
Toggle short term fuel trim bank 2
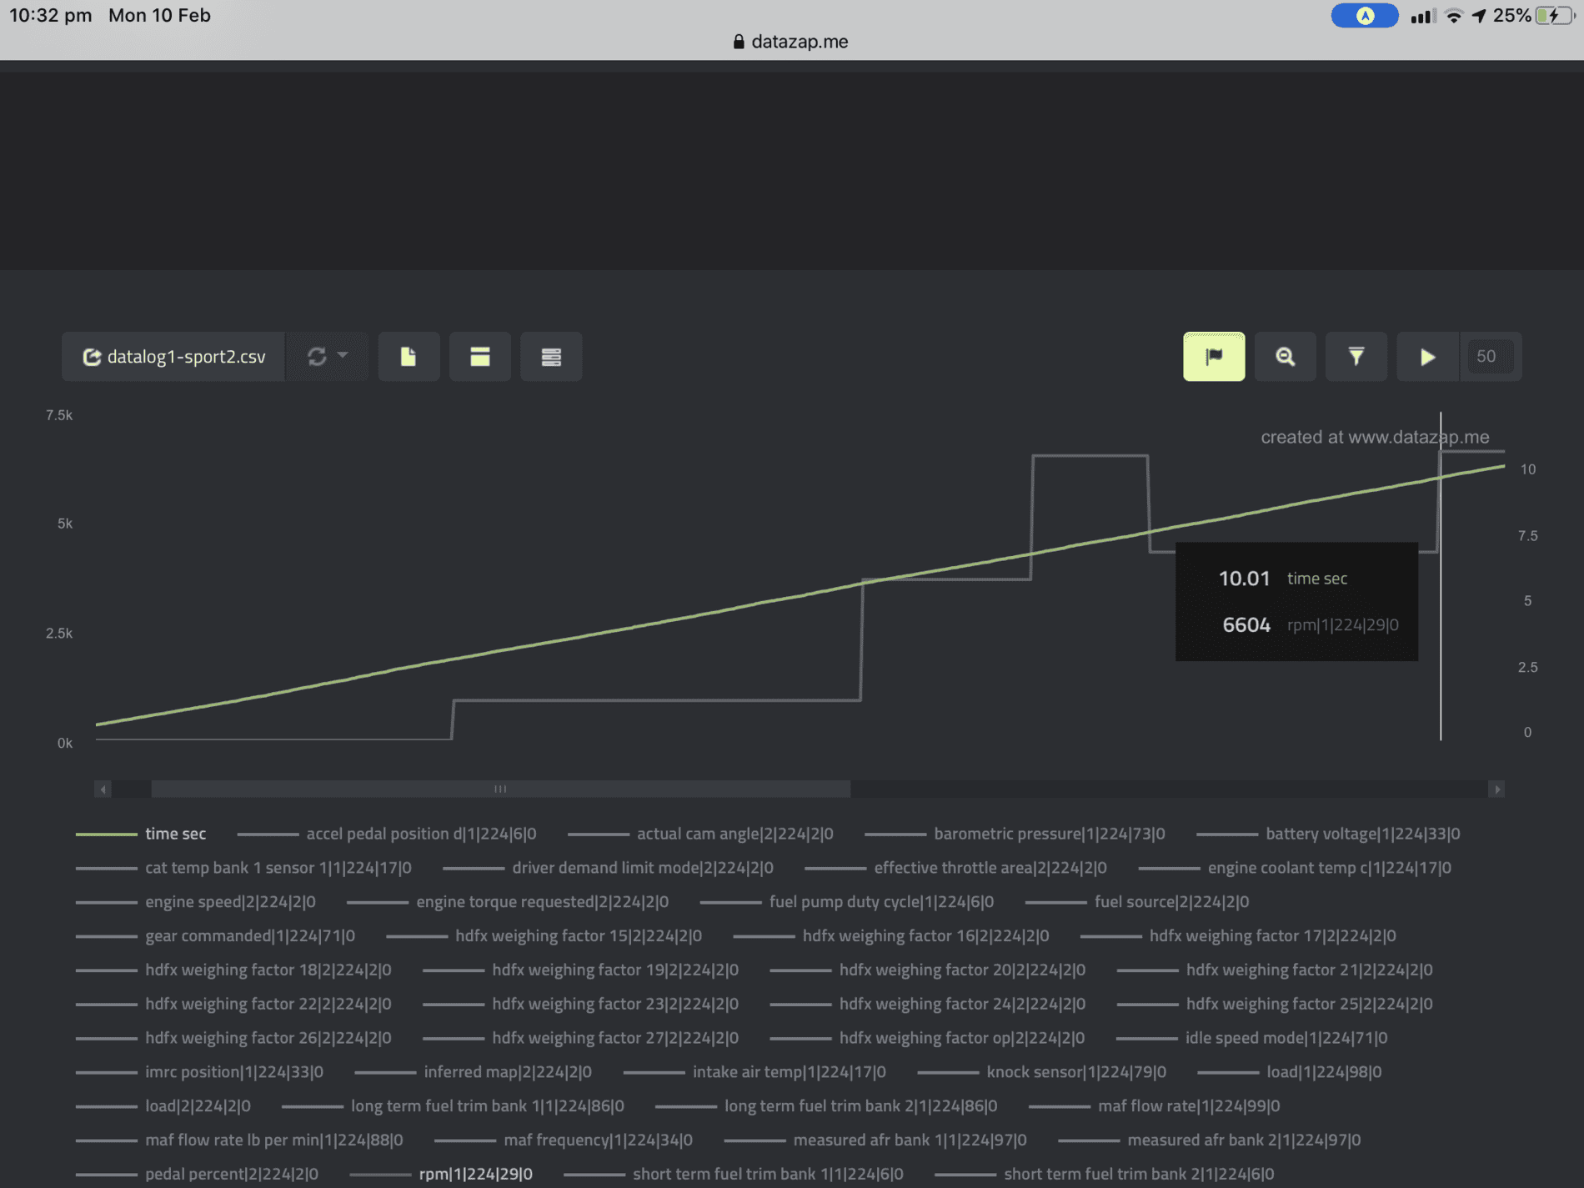click(1105, 1174)
